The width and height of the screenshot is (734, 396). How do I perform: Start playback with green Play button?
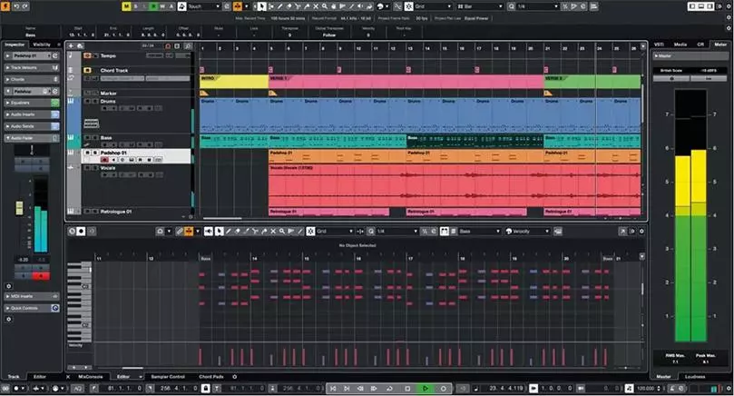pyautogui.click(x=425, y=389)
